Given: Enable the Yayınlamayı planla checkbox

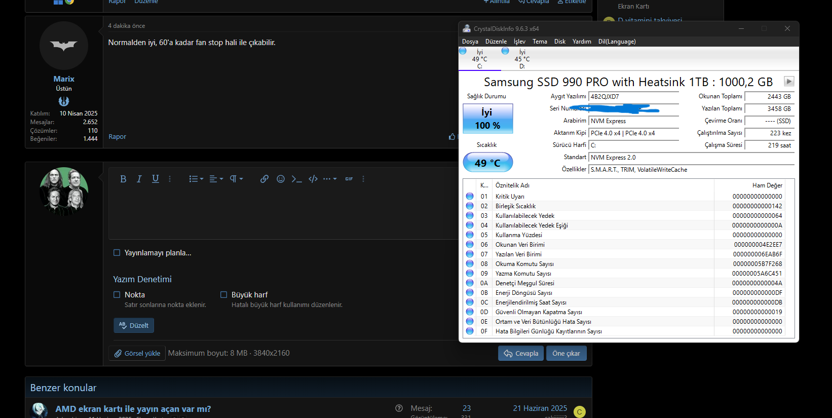Looking at the screenshot, I should click(117, 253).
